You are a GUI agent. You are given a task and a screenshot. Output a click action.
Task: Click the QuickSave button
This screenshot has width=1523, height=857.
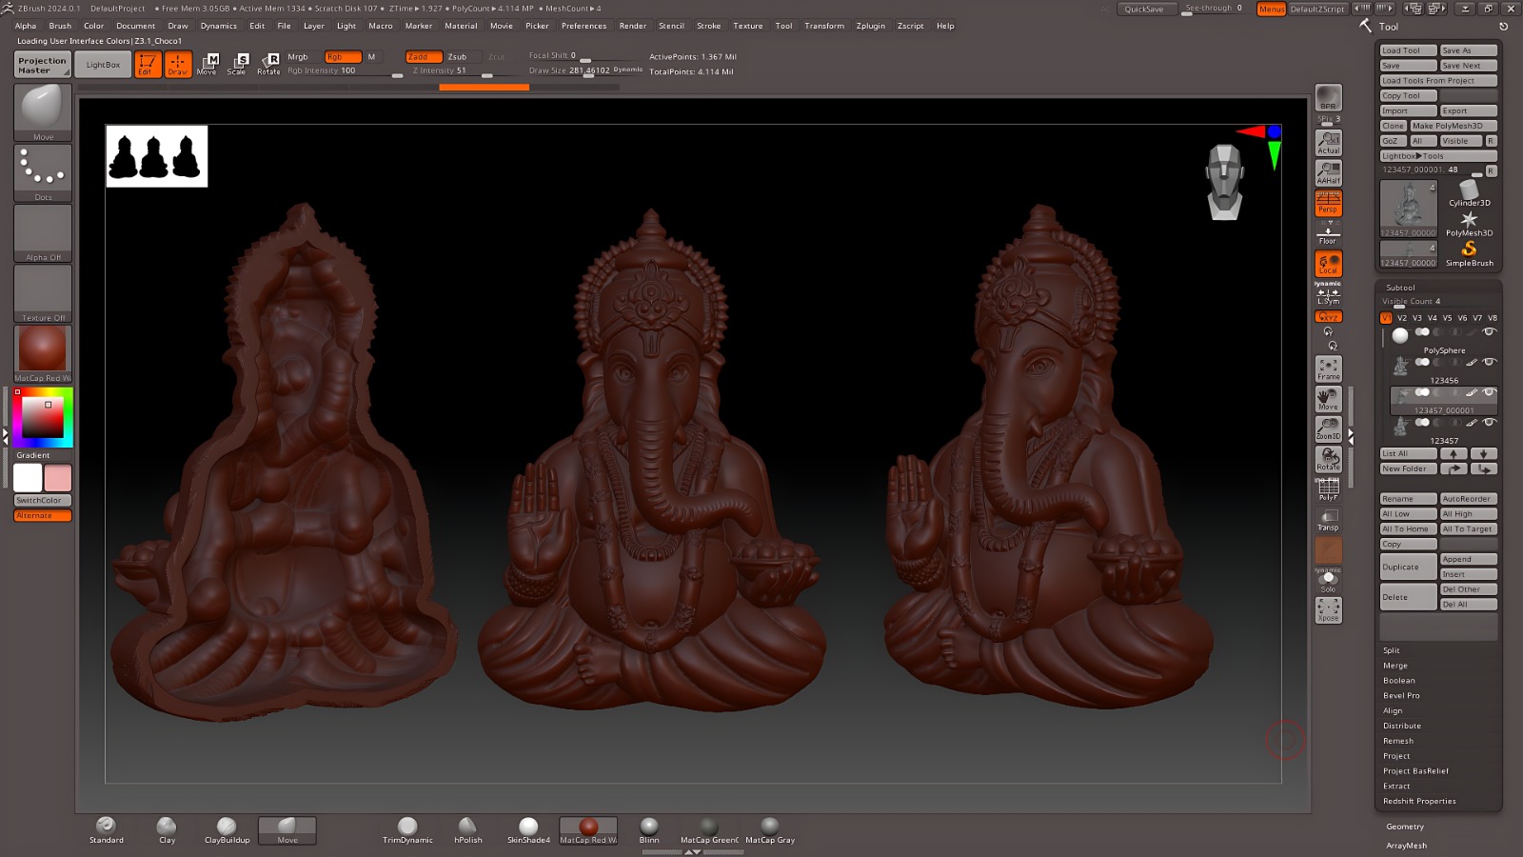pos(1144,9)
